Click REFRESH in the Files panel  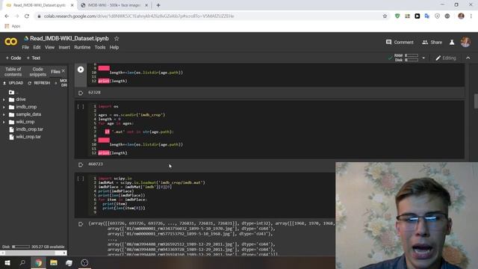(x=39, y=83)
